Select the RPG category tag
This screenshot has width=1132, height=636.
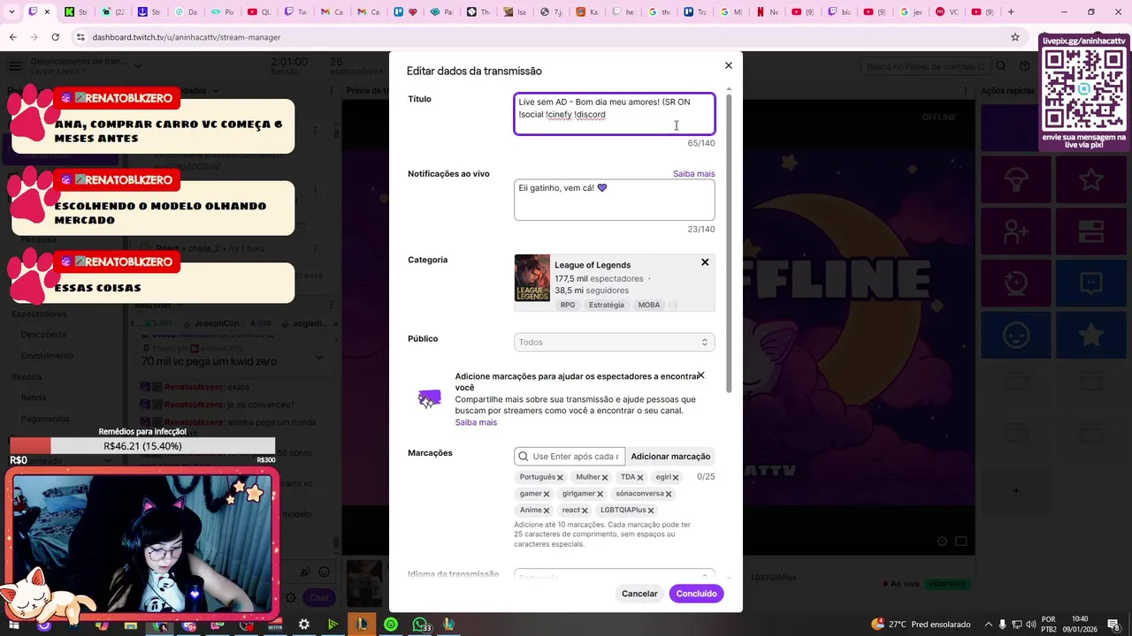568,305
